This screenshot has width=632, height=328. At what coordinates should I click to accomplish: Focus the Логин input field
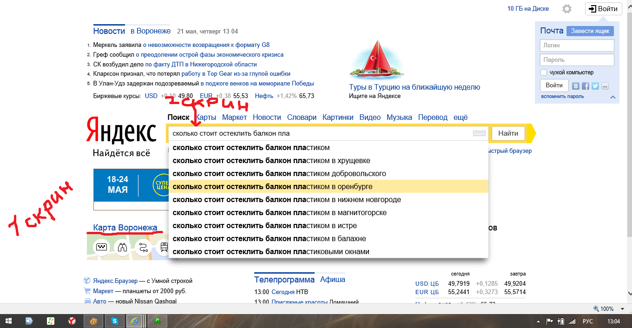[x=577, y=46]
